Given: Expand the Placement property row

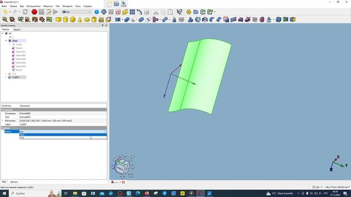Looking at the screenshot, I should [x=2, y=120].
